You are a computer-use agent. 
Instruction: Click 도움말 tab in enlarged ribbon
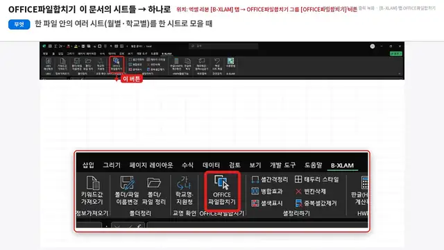pyautogui.click(x=313, y=165)
